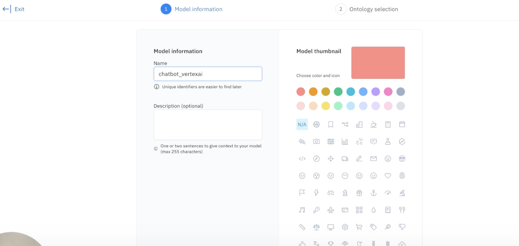Choose the coffee cup icon
Viewport: 519px width, 246px height.
click(x=374, y=124)
